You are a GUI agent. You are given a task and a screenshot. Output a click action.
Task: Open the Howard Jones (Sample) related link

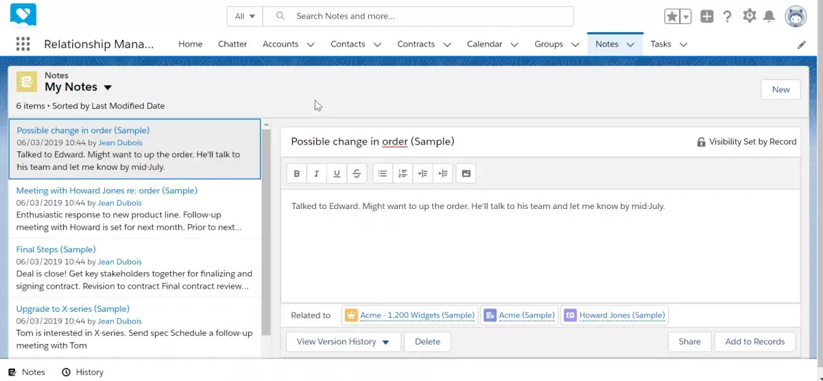tap(622, 315)
